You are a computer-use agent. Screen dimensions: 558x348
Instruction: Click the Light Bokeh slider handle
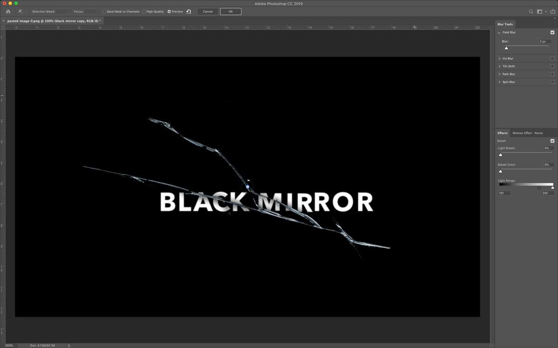point(500,155)
